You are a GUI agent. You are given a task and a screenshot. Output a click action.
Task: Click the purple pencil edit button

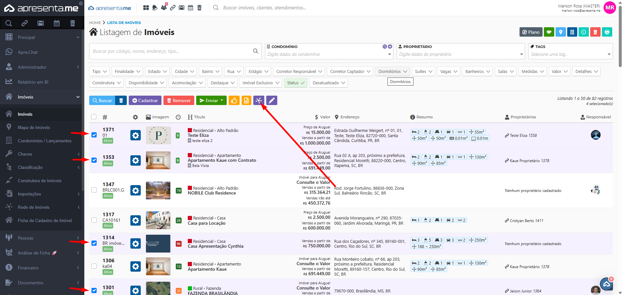tap(272, 100)
